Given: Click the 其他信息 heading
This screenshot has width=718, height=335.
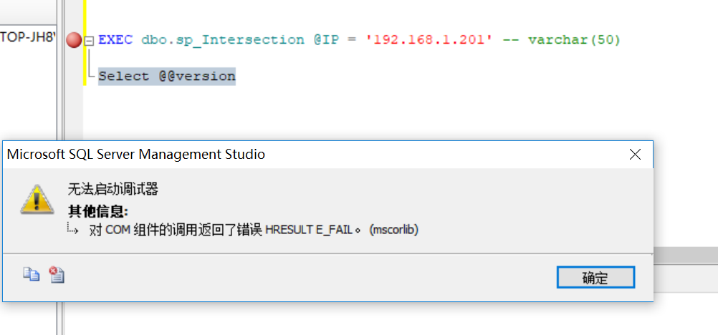Looking at the screenshot, I should pos(98,211).
